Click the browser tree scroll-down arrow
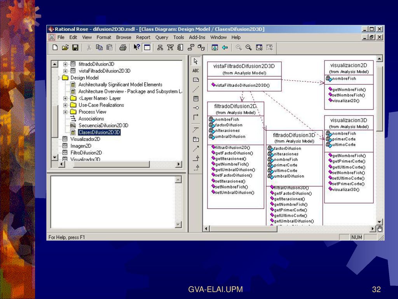The image size is (398, 299). pyautogui.click(x=54, y=158)
